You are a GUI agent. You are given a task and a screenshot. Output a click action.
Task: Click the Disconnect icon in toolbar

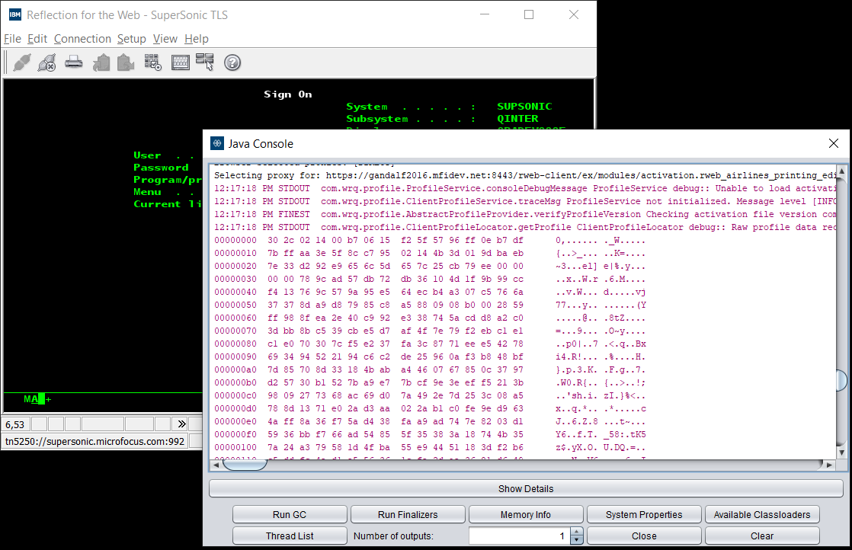pyautogui.click(x=46, y=62)
